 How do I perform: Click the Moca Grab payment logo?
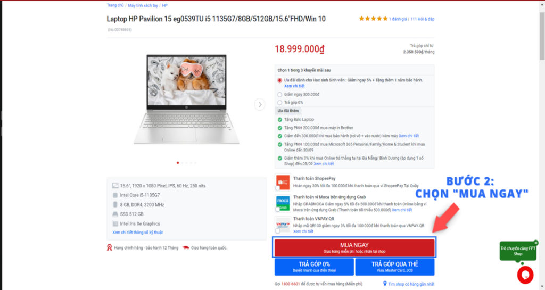pyautogui.click(x=283, y=203)
